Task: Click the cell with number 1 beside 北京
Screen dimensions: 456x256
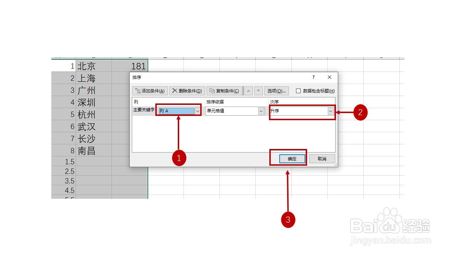Action: [63, 66]
